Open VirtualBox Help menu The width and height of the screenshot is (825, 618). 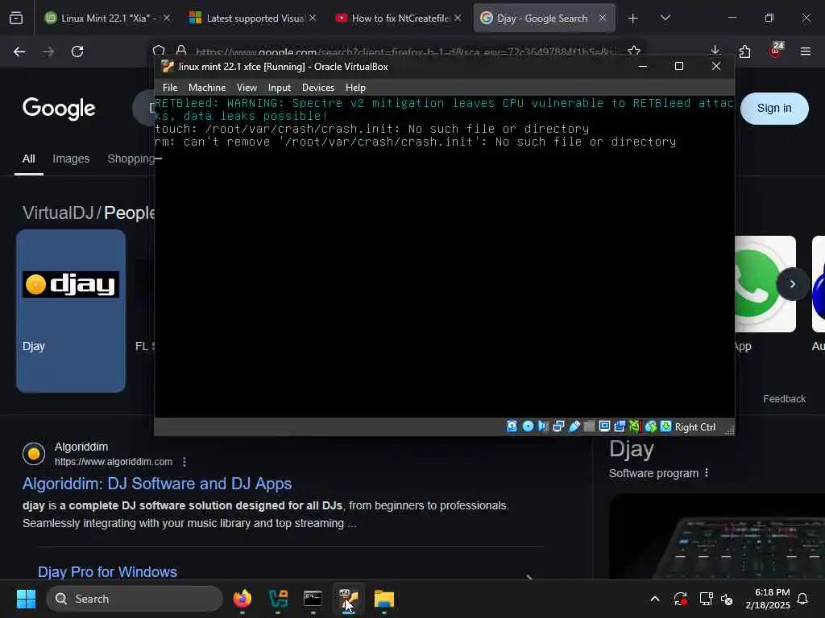[355, 88]
